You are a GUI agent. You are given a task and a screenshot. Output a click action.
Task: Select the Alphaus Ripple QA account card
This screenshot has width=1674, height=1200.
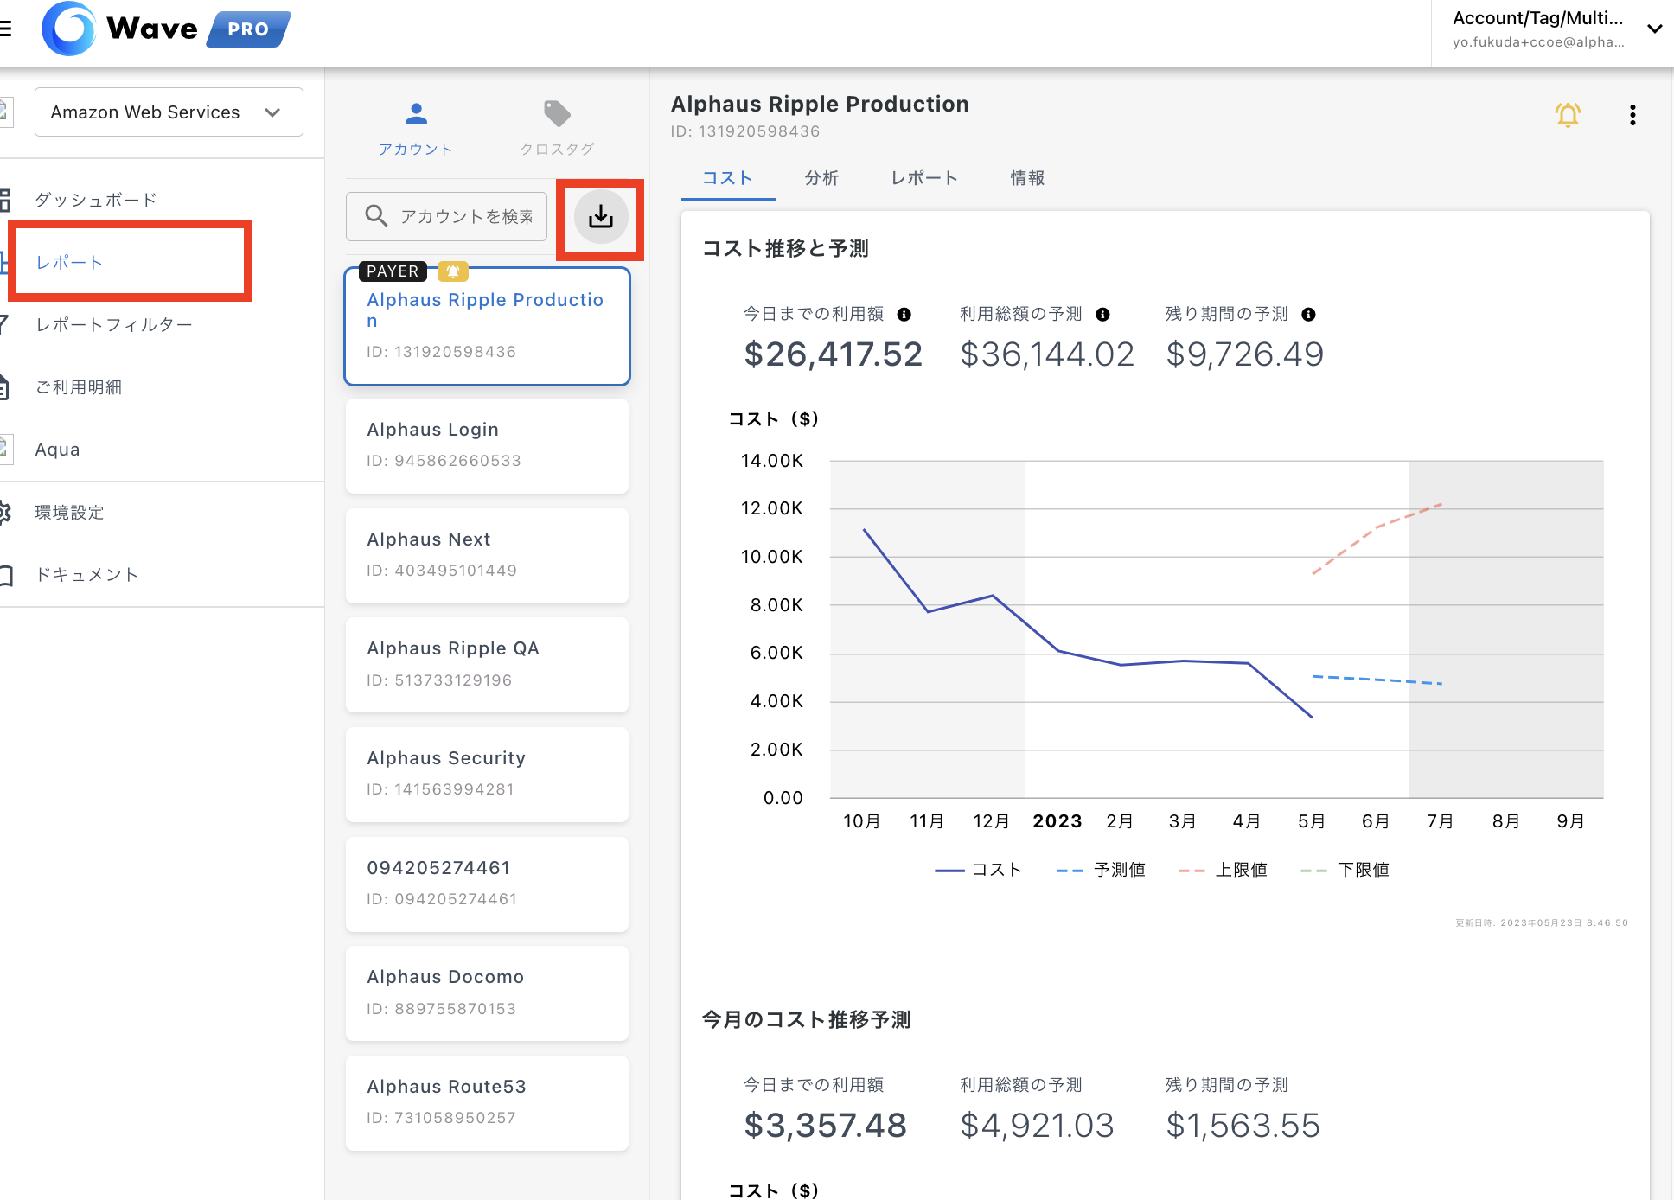click(487, 664)
